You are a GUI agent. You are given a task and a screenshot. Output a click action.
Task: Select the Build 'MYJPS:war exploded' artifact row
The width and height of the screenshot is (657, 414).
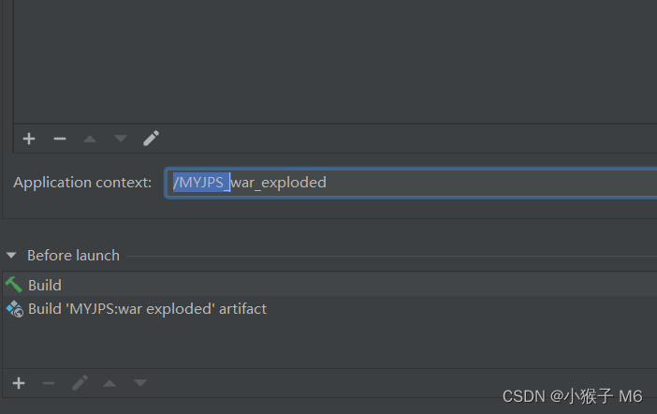[147, 308]
